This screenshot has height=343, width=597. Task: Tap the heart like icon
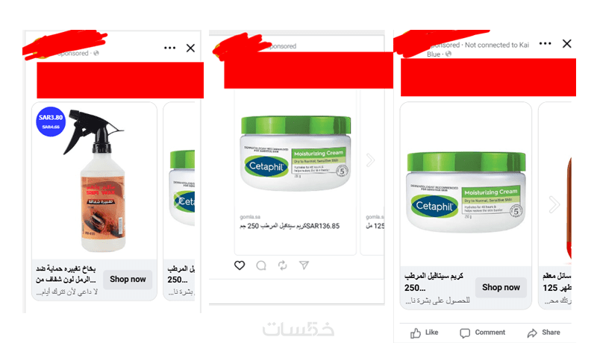(x=240, y=265)
